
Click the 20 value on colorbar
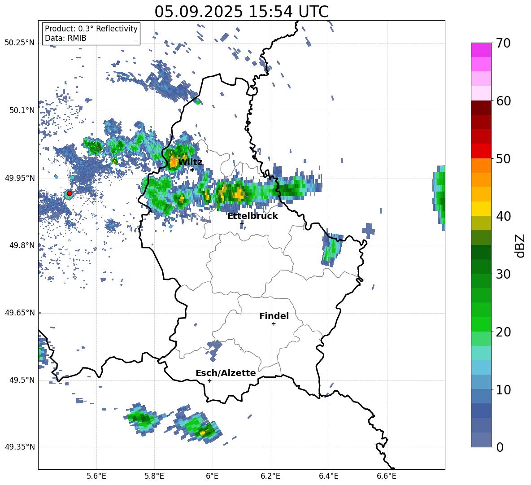pos(503,332)
